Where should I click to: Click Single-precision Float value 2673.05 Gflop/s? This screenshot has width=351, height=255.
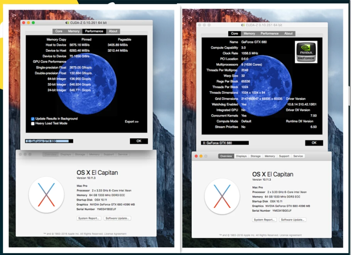pos(80,67)
